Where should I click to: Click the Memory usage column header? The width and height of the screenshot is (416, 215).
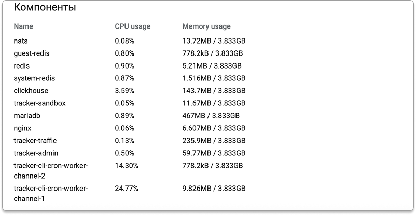(206, 26)
